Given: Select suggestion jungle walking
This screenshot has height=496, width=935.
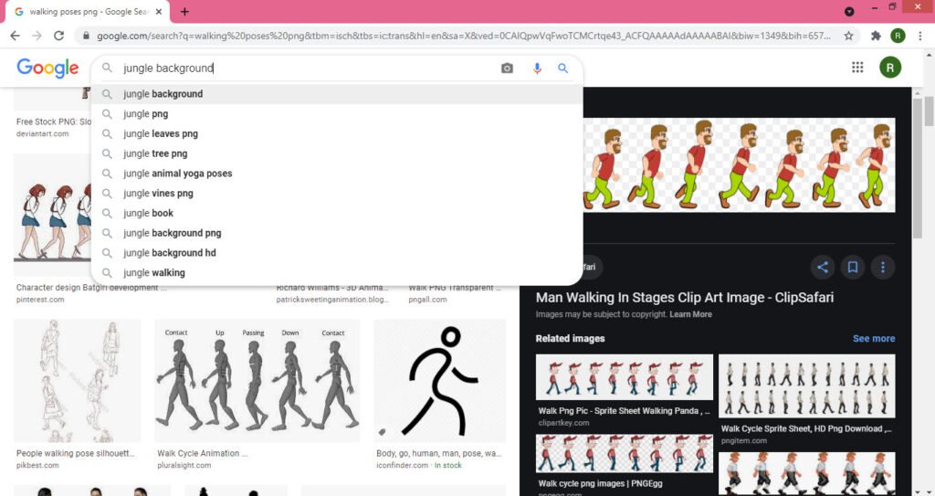Looking at the screenshot, I should point(337,273).
